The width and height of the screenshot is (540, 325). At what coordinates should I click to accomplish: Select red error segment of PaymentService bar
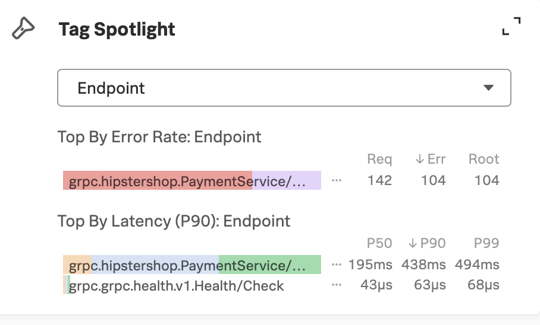[x=158, y=180]
